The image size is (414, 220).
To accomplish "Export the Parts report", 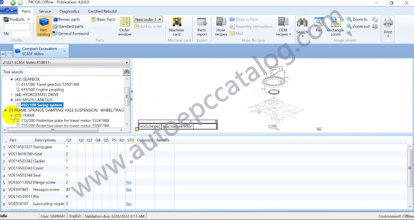I will [202, 26].
